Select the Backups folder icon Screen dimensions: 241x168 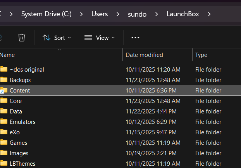pos(4,80)
